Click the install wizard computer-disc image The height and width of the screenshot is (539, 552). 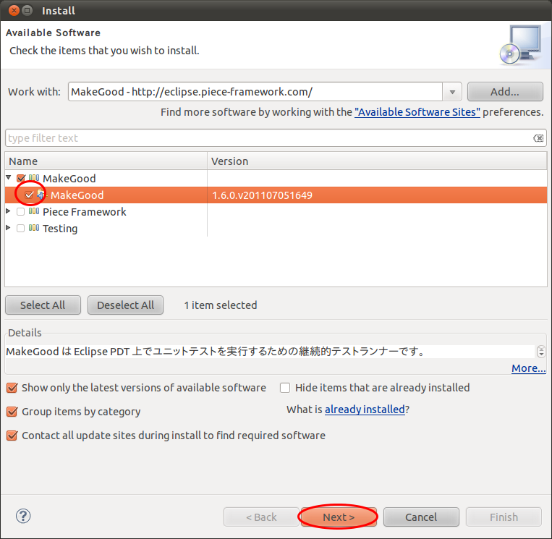(x=521, y=45)
